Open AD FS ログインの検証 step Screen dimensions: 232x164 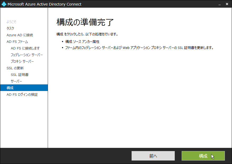22,94
